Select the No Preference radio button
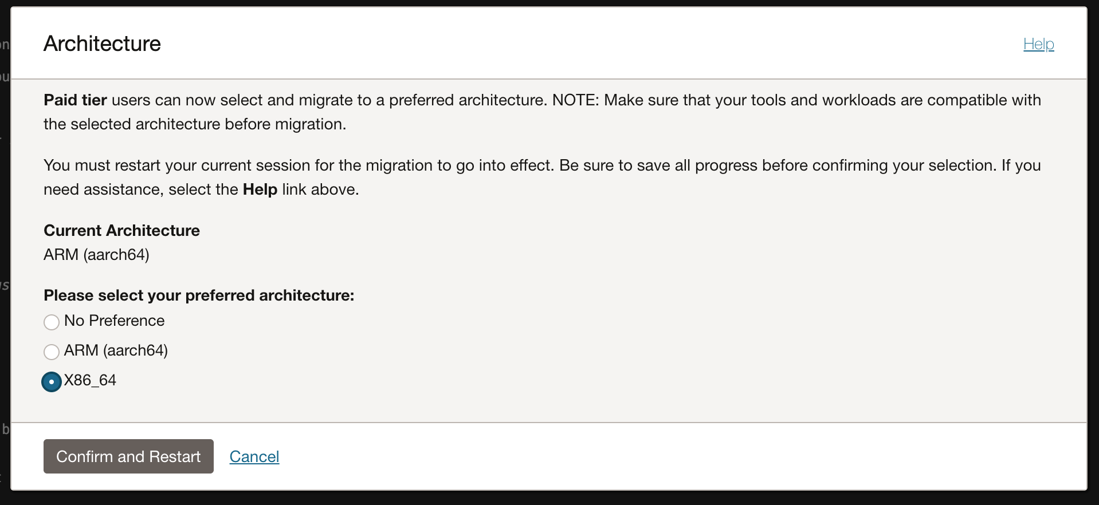Viewport: 1099px width, 505px height. pos(52,322)
